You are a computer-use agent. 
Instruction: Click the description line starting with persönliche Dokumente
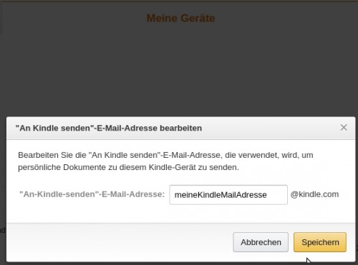pos(128,167)
